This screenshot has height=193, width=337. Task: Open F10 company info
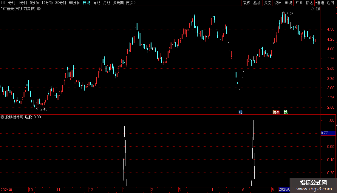tap(299, 3)
